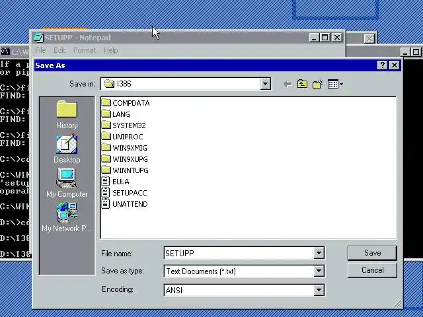Select the LANG folder icon
The height and width of the screenshot is (317, 423).
pos(106,114)
